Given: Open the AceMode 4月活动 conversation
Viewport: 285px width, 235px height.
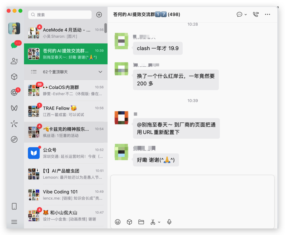Looking at the screenshot, I should click(65, 32).
